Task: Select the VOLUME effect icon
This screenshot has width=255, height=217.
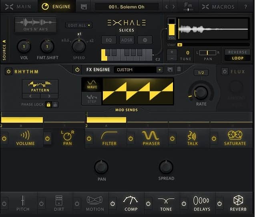Action: tap(25, 138)
